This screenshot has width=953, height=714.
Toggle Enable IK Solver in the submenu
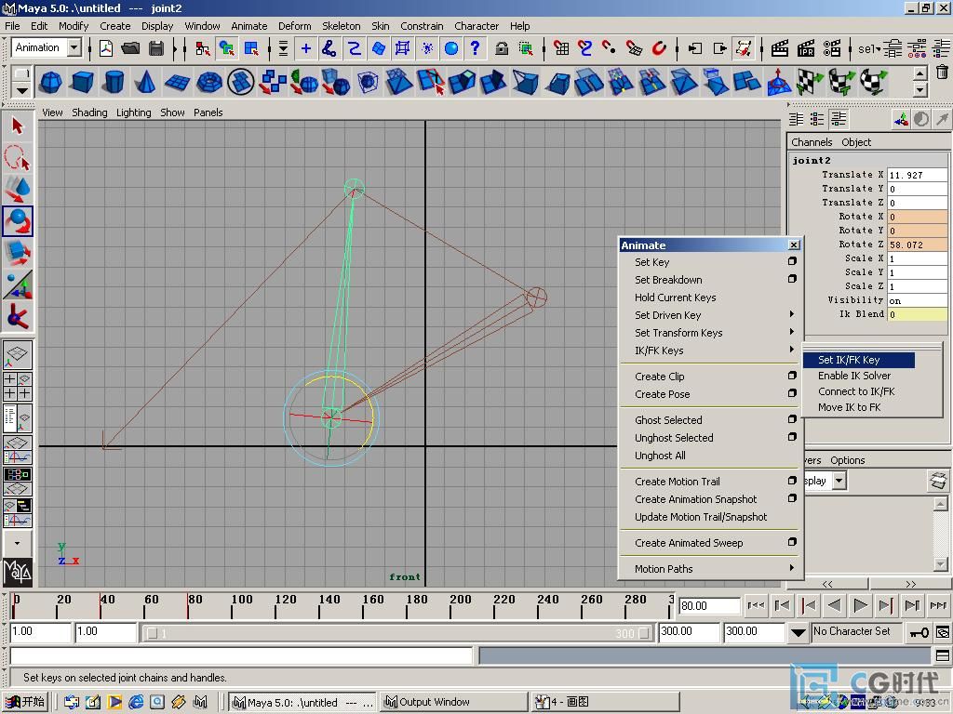pyautogui.click(x=854, y=376)
